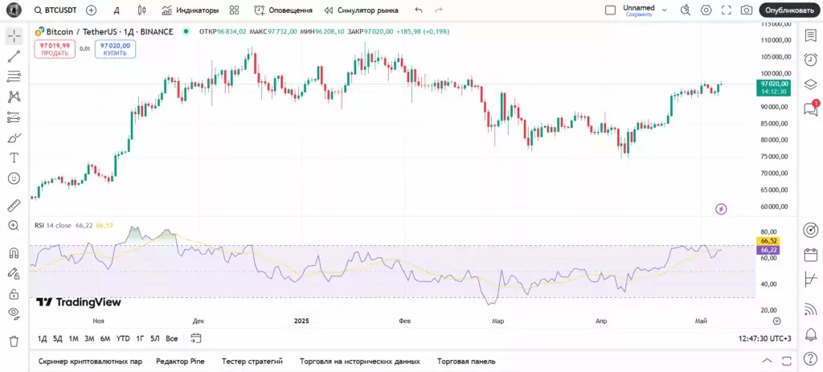Toggle magnet mode snapping
Image resolution: width=823 pixels, height=372 pixels.
14,253
